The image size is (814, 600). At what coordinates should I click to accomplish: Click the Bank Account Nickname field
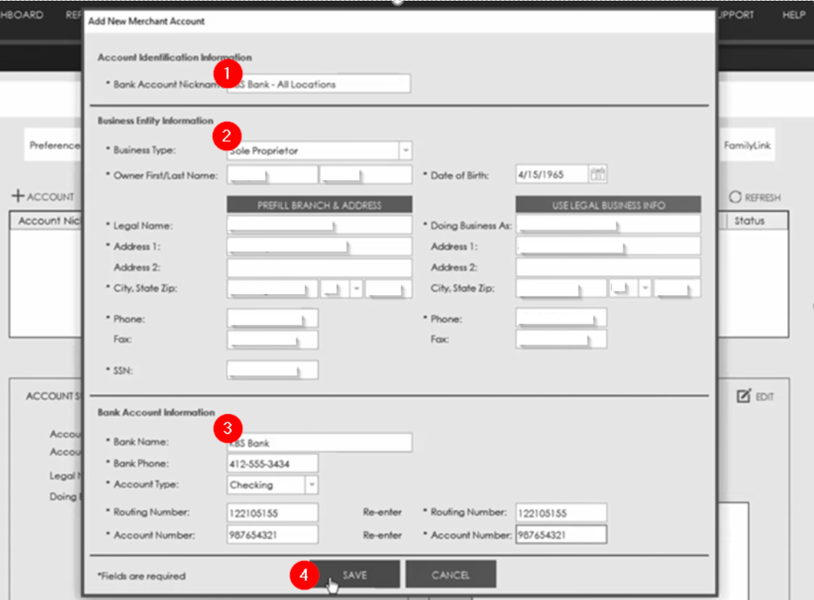pyautogui.click(x=320, y=84)
